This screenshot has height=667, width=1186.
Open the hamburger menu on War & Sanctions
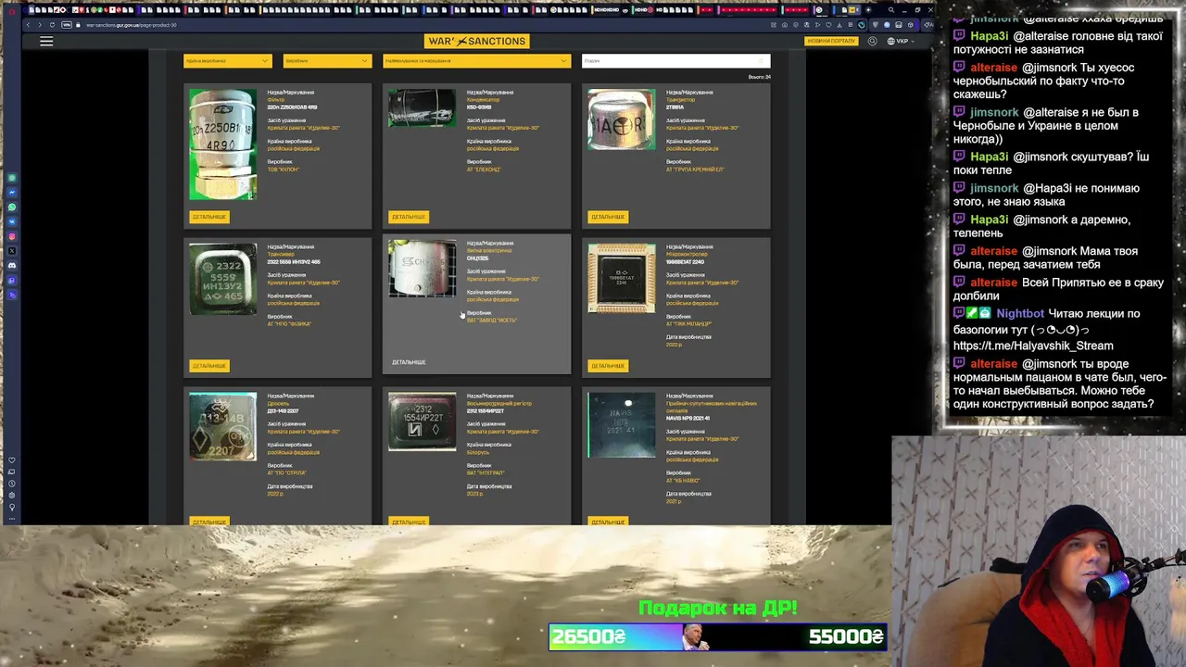(x=46, y=41)
